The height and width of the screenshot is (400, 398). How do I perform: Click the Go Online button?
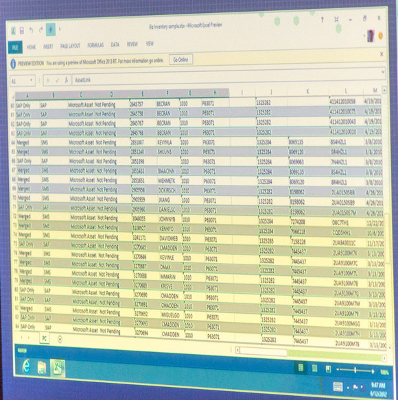[x=180, y=60]
